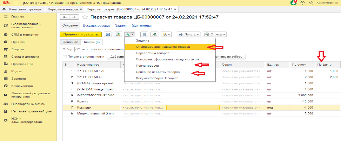Open Зарплата section in sidebar
This screenshot has height=141, width=341.
18,79
